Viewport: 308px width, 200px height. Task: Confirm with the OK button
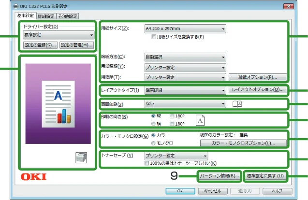click(180, 191)
